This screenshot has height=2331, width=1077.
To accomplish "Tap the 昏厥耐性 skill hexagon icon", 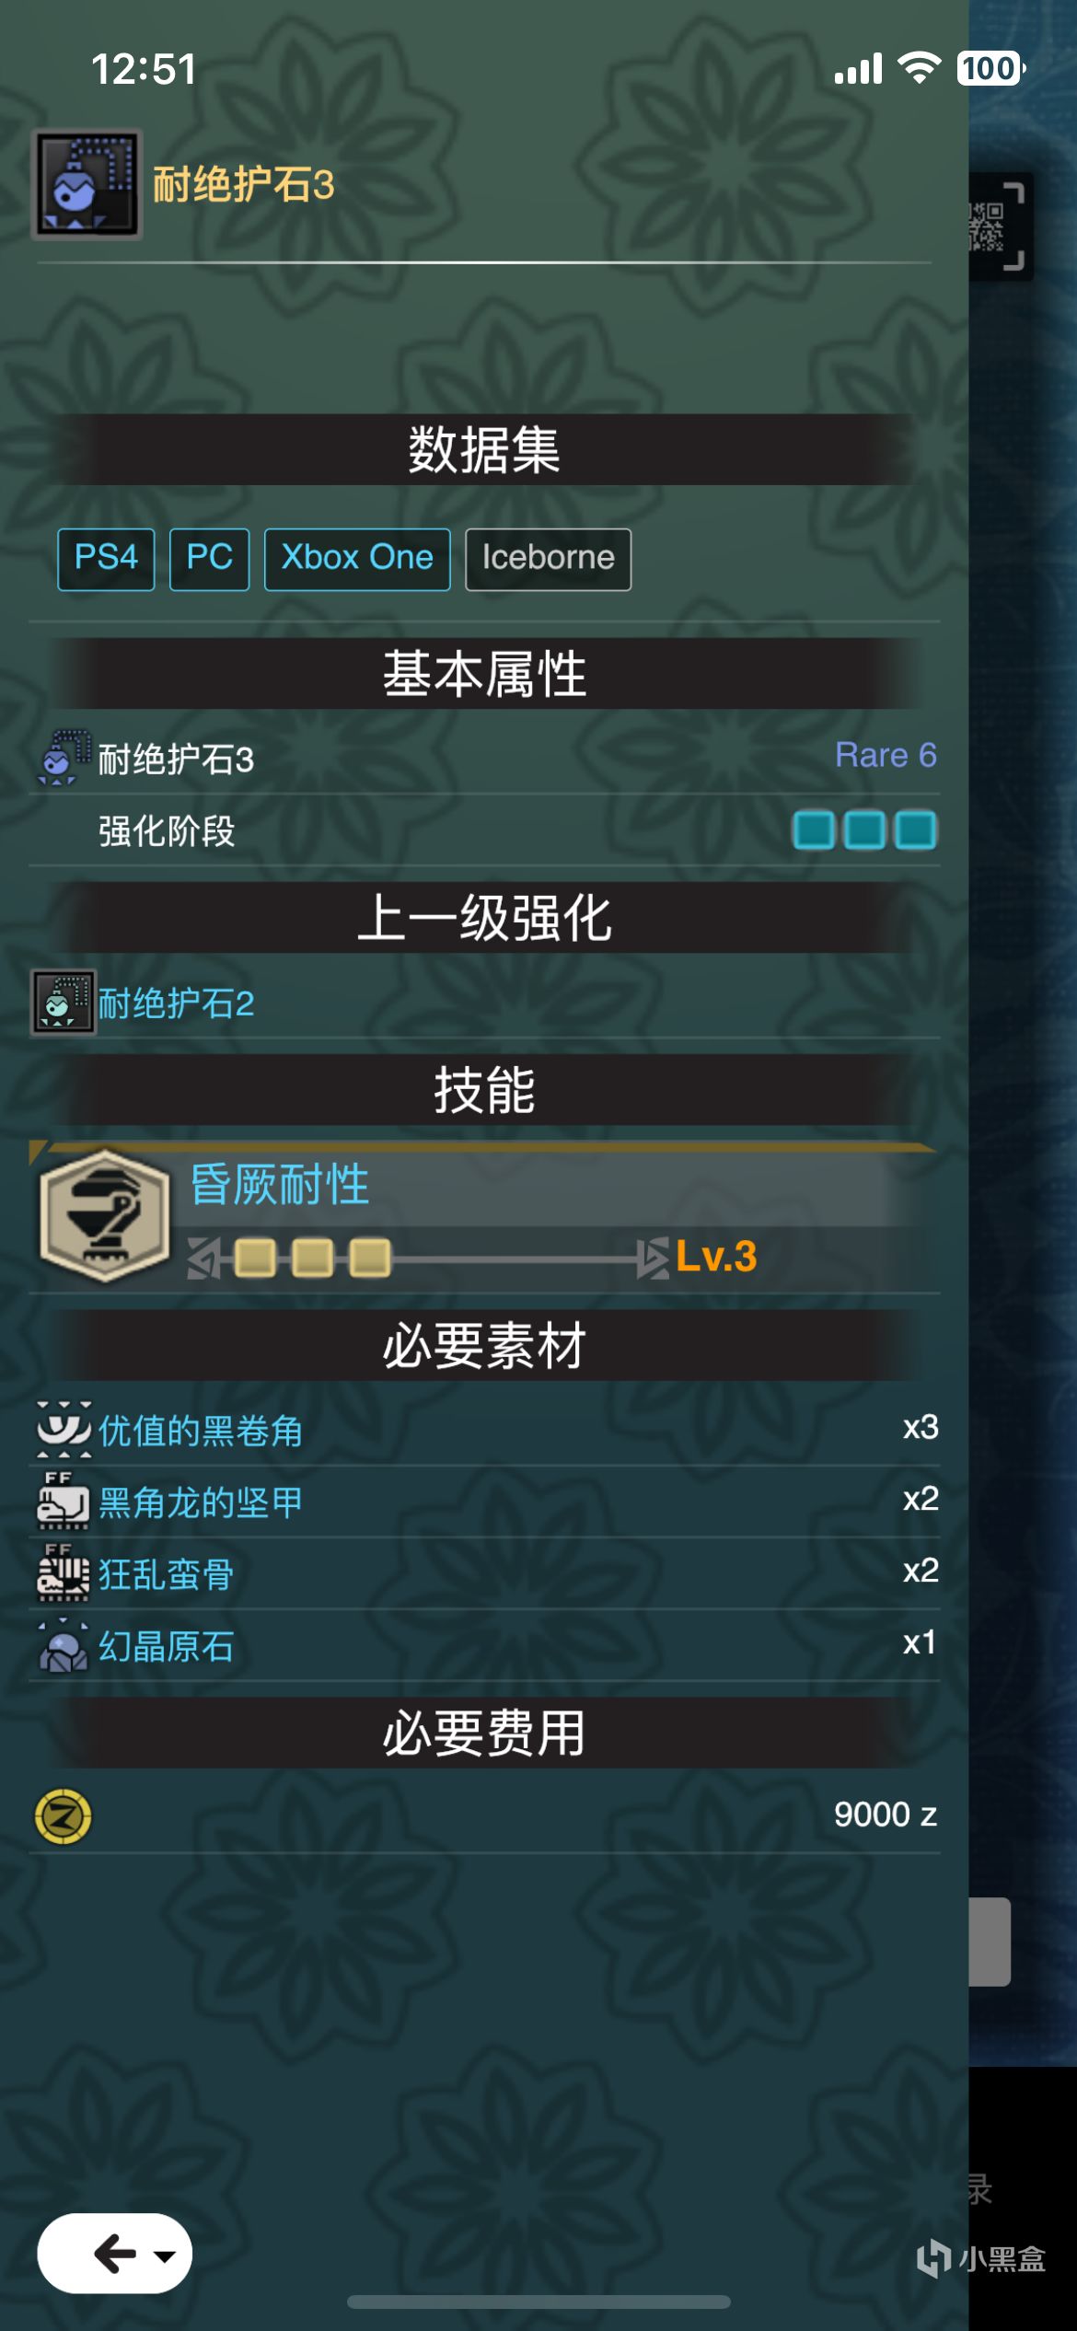I will coord(105,1215).
